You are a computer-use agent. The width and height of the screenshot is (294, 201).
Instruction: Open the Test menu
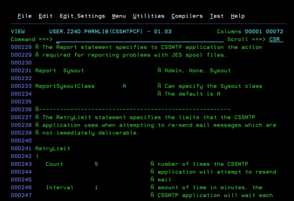pos(217,16)
